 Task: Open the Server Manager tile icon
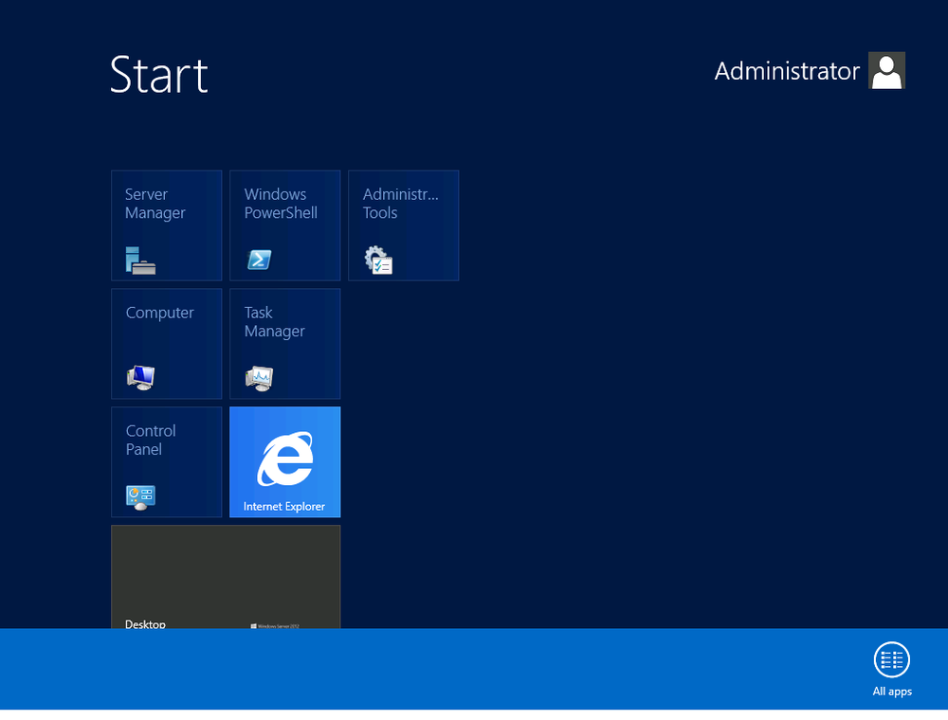point(140,261)
